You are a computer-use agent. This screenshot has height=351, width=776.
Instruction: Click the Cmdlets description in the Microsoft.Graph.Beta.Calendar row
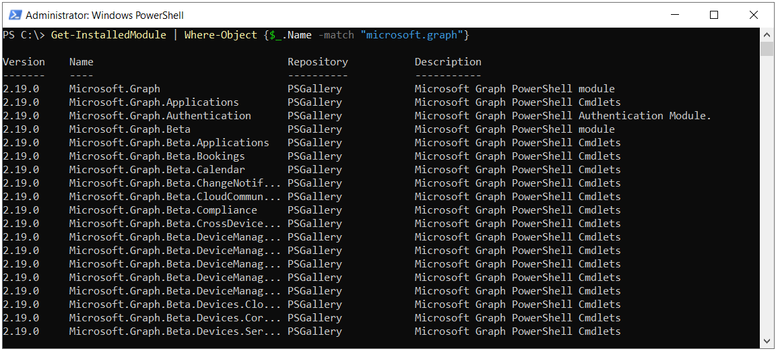(x=517, y=169)
